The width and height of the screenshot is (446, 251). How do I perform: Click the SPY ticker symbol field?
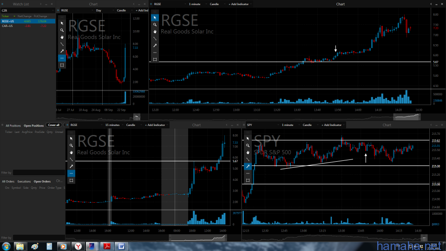pyautogui.click(x=262, y=125)
